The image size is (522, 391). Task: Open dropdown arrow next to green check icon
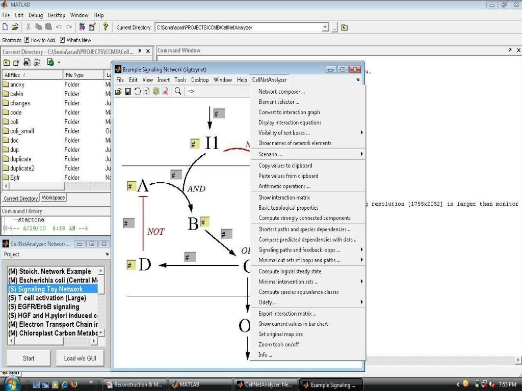click(59, 62)
